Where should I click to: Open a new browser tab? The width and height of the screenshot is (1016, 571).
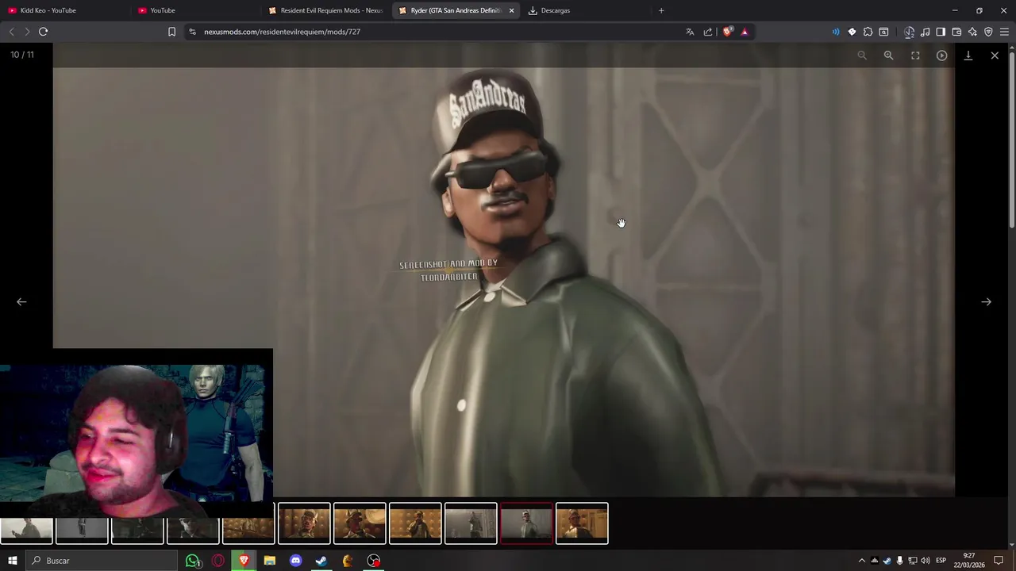(x=661, y=10)
